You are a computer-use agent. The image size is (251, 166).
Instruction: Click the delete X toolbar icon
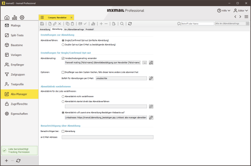[x=60, y=24]
